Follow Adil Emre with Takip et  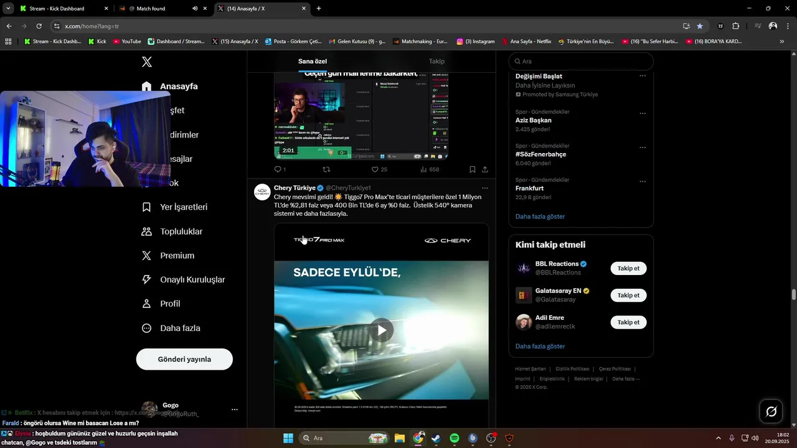click(x=628, y=322)
